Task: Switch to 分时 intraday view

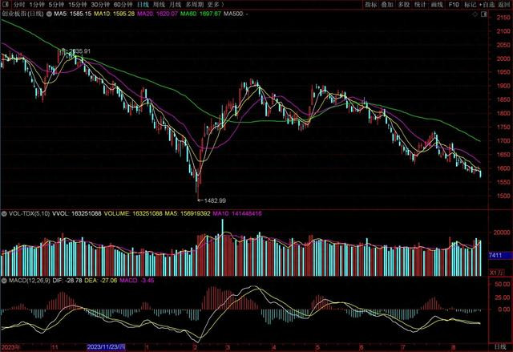Action: click(x=19, y=5)
